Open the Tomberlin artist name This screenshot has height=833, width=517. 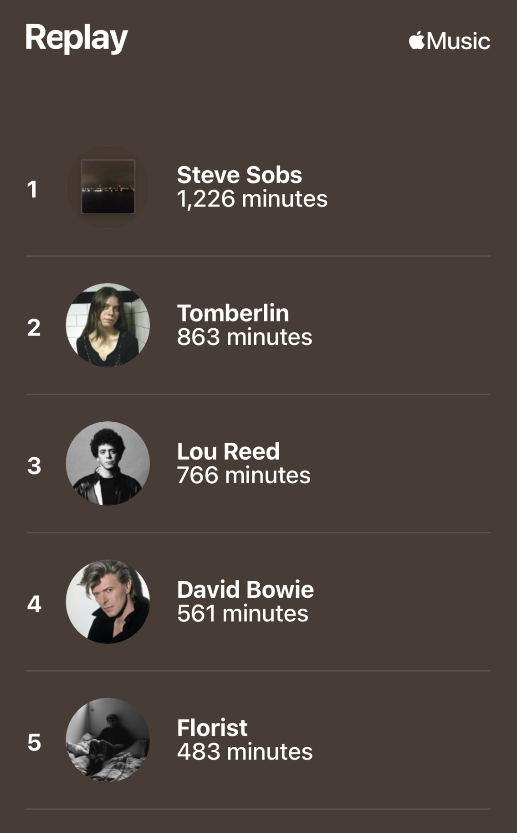click(233, 313)
